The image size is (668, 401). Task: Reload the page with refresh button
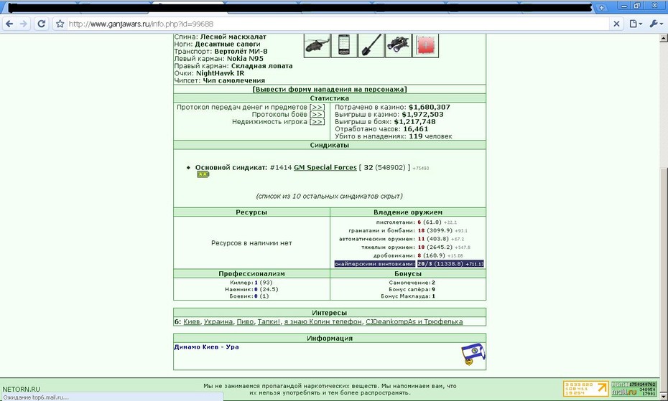pos(42,24)
